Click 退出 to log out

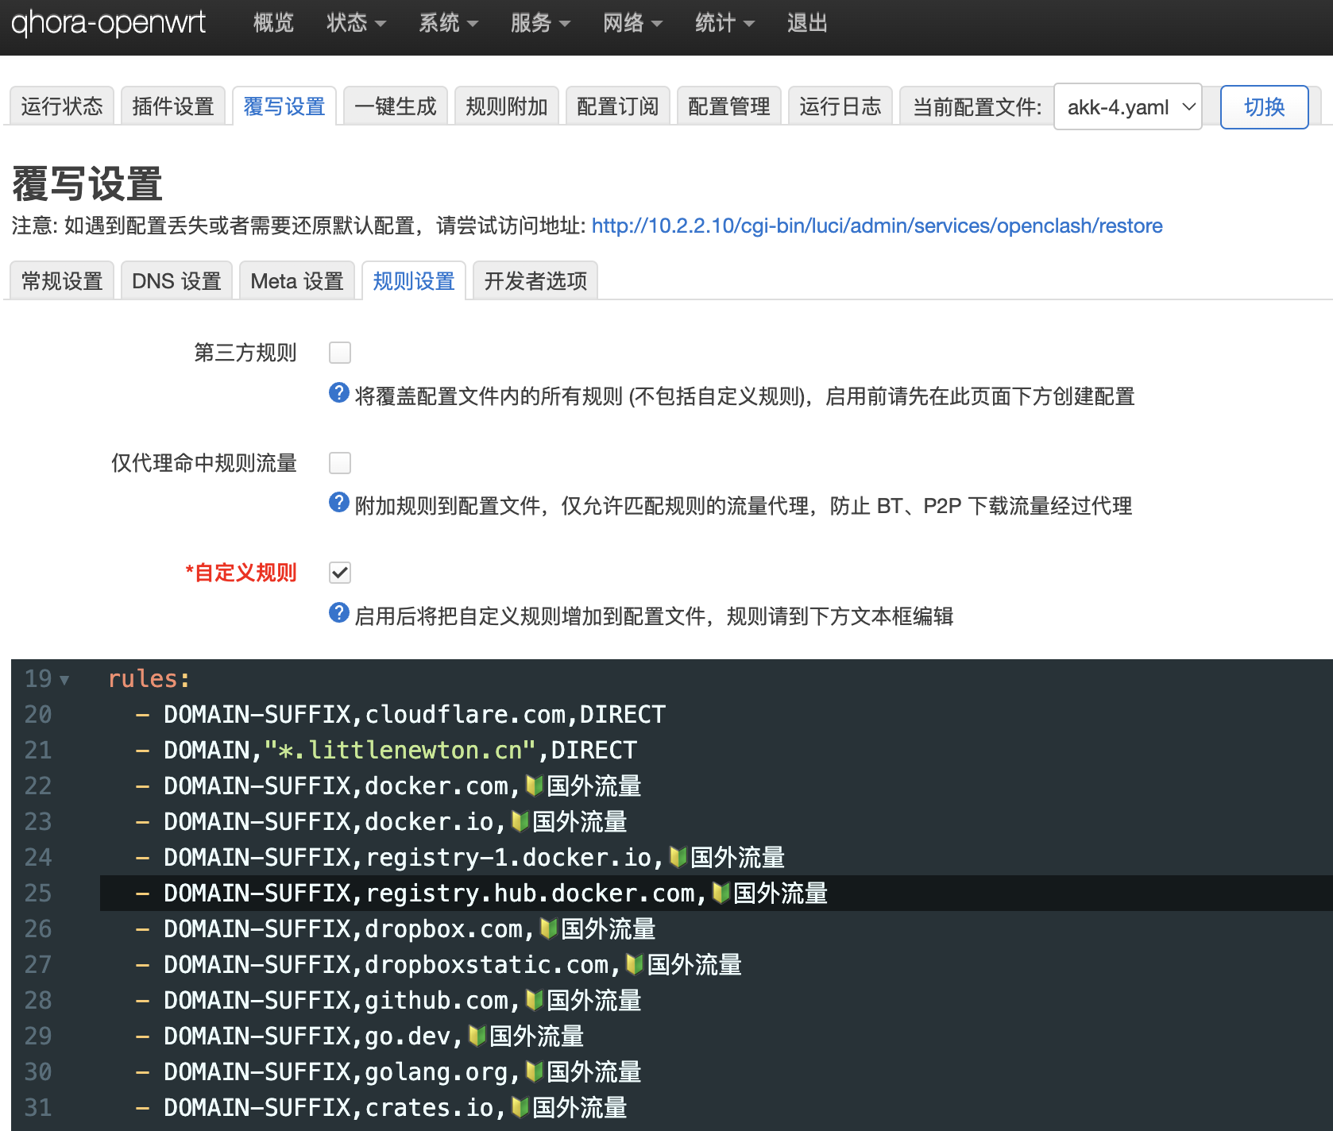[x=807, y=23]
